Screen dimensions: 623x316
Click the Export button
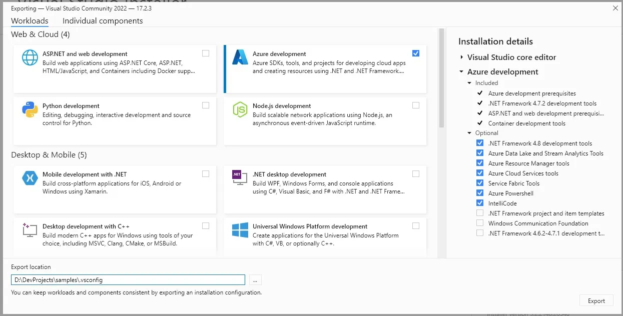coord(596,300)
